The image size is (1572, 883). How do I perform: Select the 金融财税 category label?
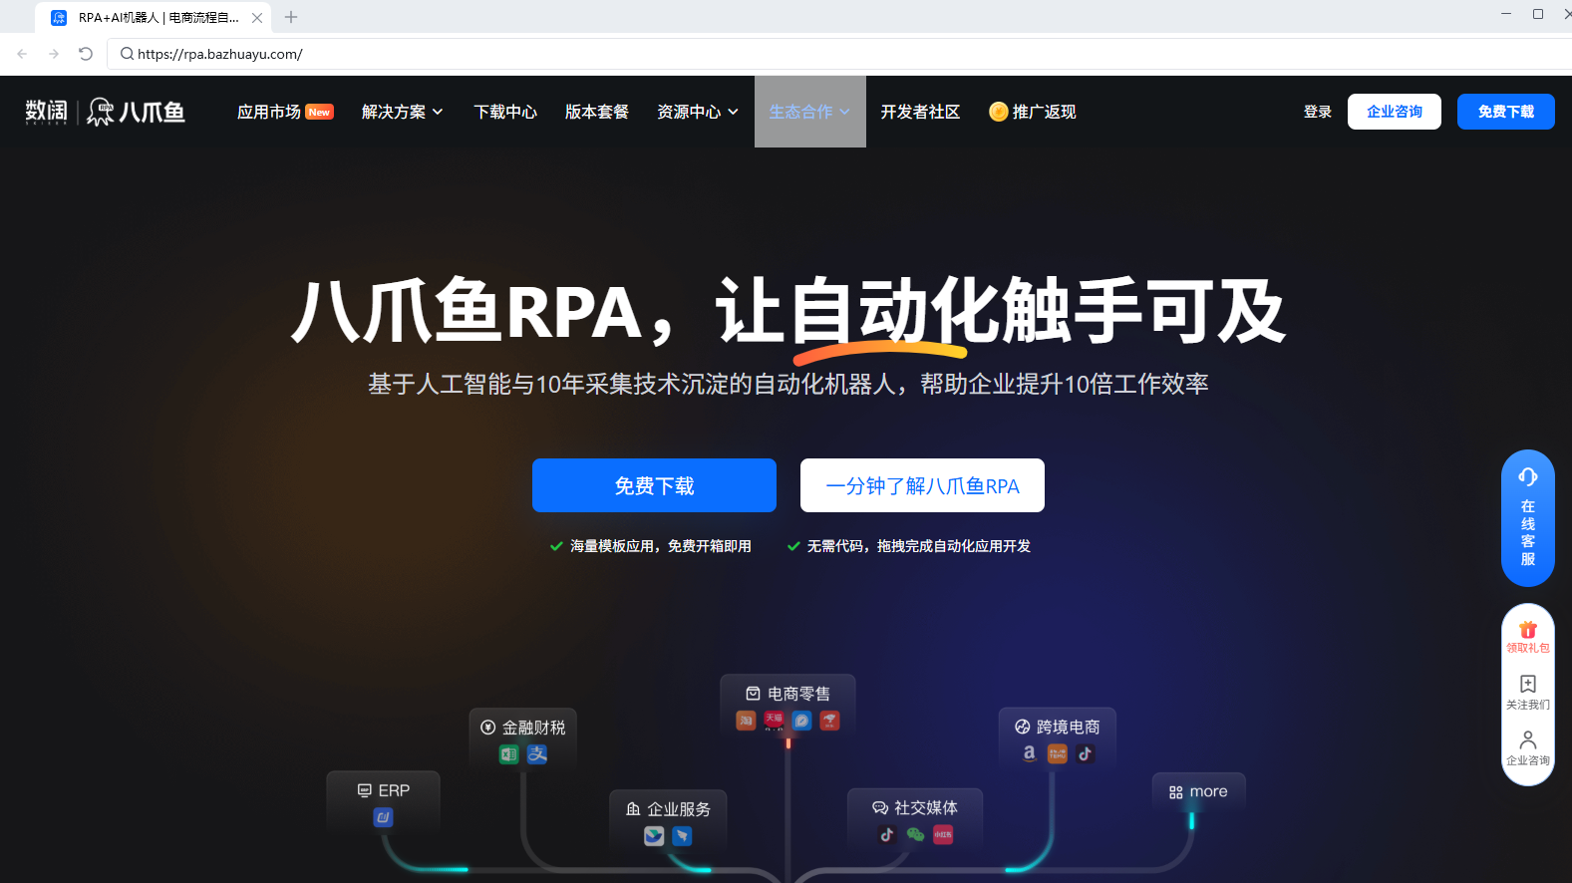point(533,728)
